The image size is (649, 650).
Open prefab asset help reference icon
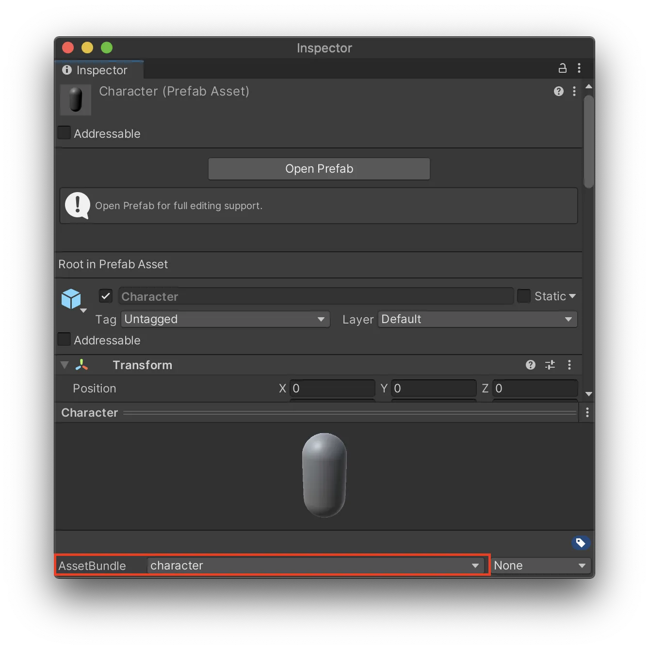tap(558, 91)
